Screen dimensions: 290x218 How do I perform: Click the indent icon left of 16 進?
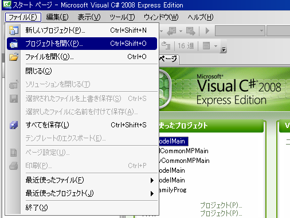click(166, 45)
